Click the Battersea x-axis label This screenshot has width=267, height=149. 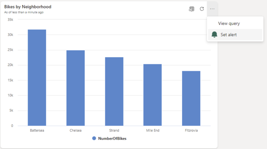(37, 130)
